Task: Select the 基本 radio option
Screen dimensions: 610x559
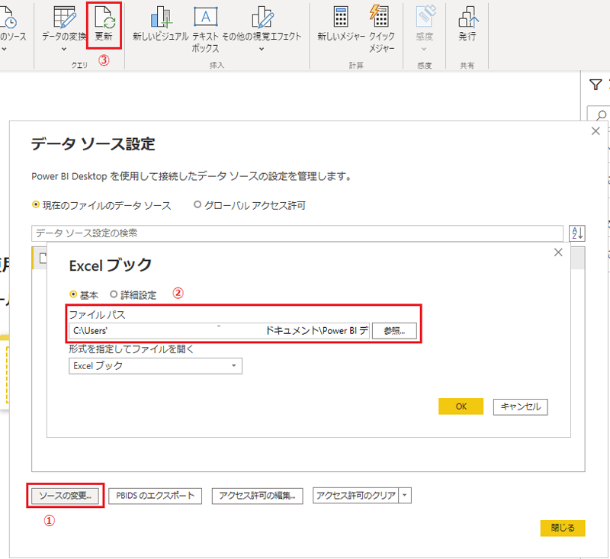Action: pyautogui.click(x=73, y=294)
